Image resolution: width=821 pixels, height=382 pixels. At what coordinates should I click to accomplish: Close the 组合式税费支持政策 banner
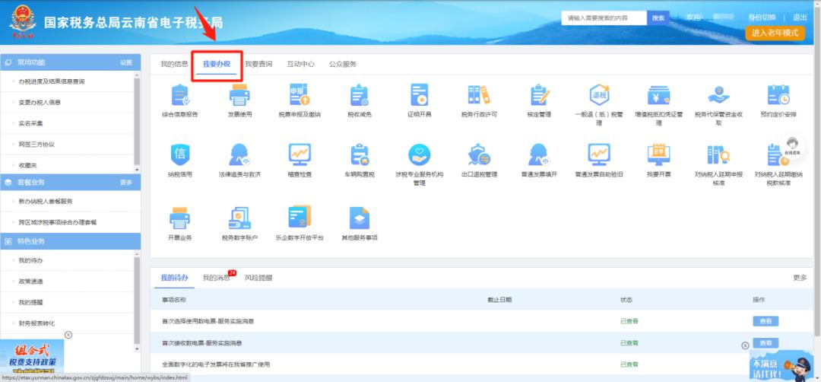(x=68, y=335)
